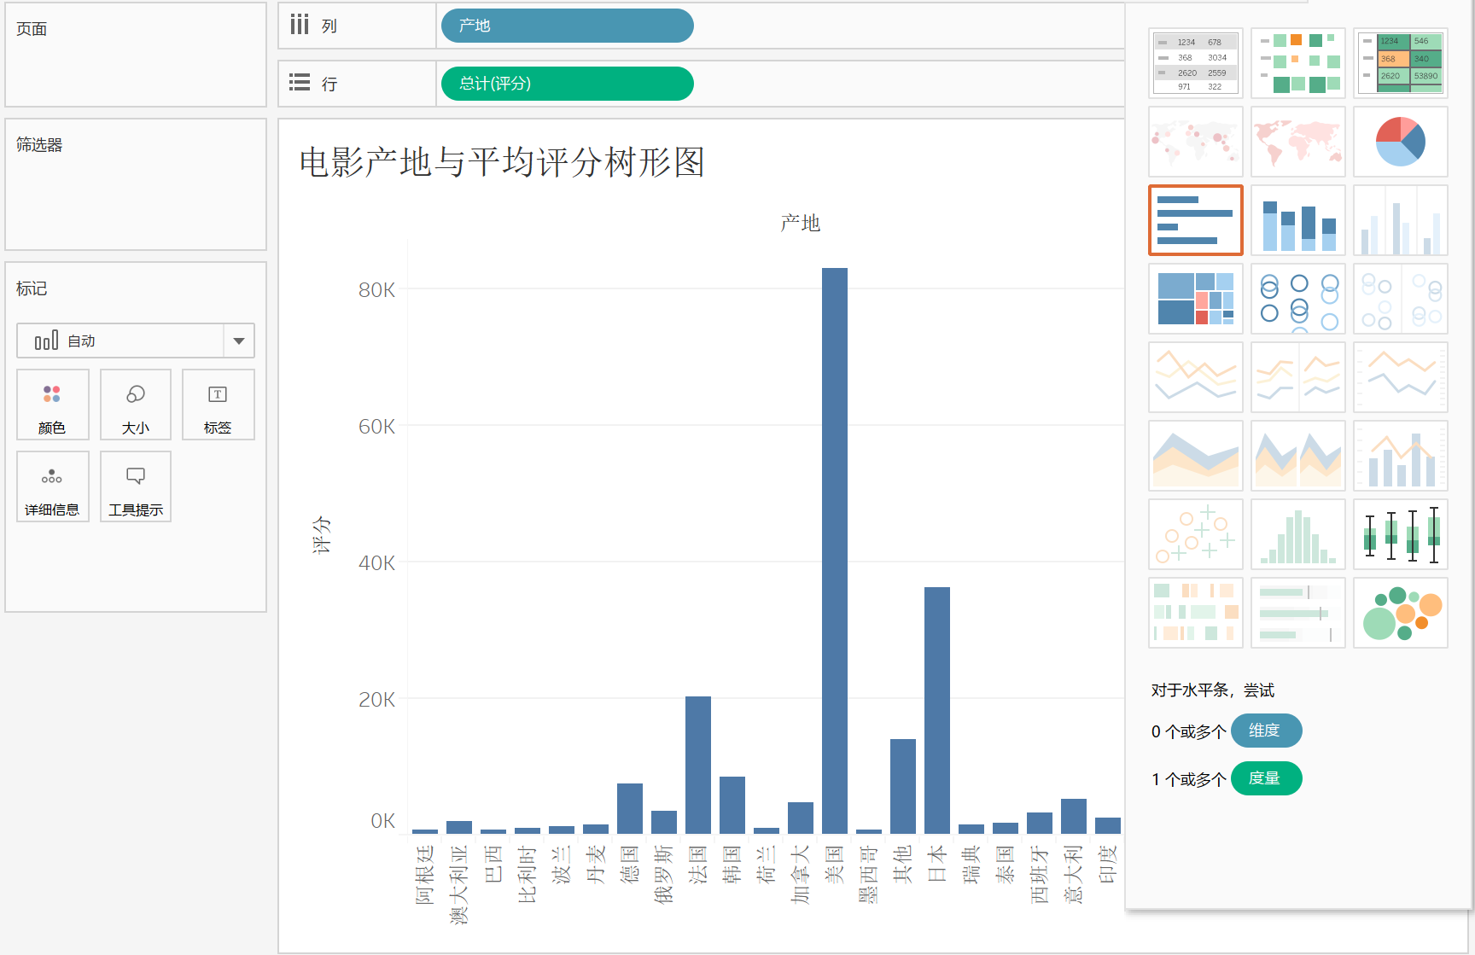Click the 加拿大 axis label
This screenshot has width=1475, height=955.
pos(801,874)
